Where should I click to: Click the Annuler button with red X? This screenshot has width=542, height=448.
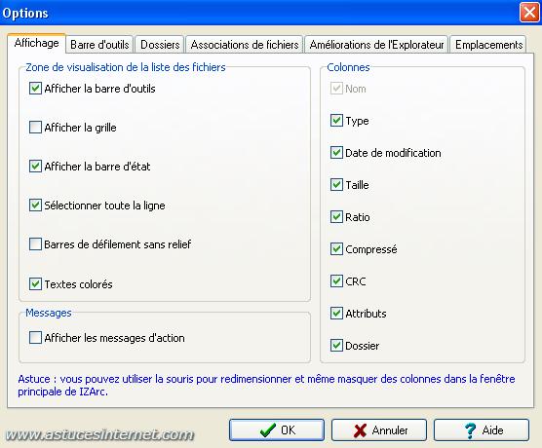tap(379, 430)
